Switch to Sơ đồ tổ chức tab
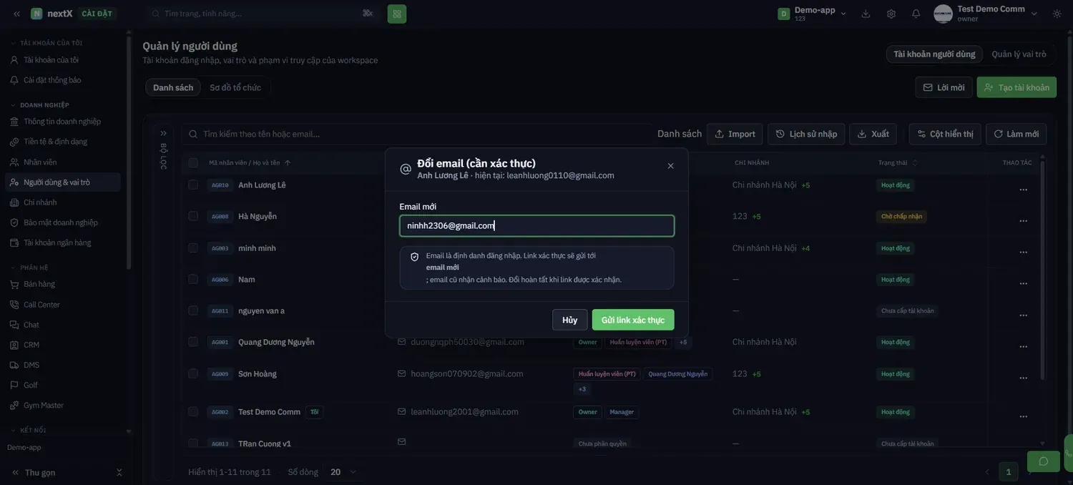 [x=235, y=87]
